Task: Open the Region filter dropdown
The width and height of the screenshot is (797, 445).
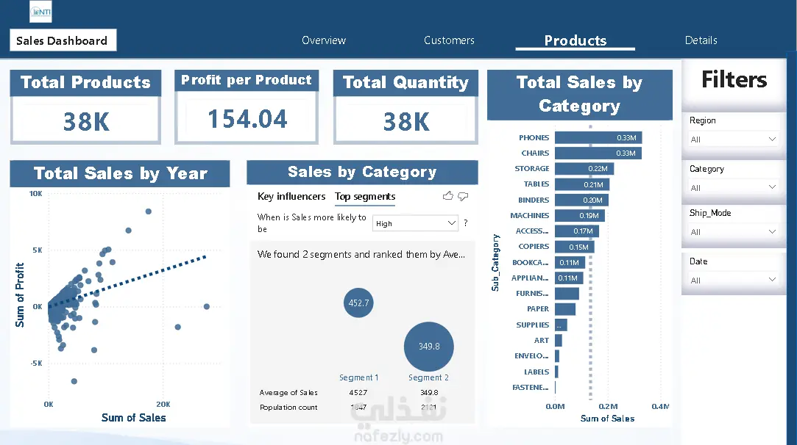Action: click(x=732, y=139)
